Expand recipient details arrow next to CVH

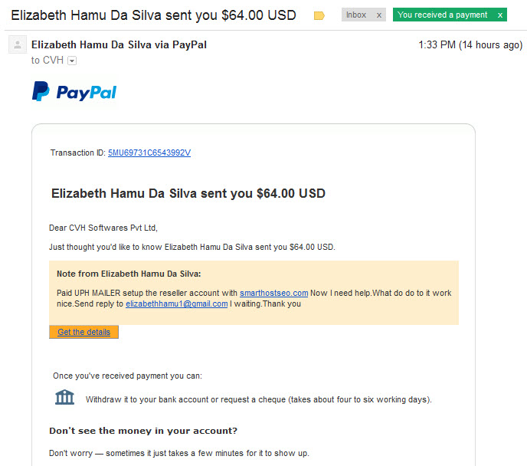pyautogui.click(x=72, y=61)
